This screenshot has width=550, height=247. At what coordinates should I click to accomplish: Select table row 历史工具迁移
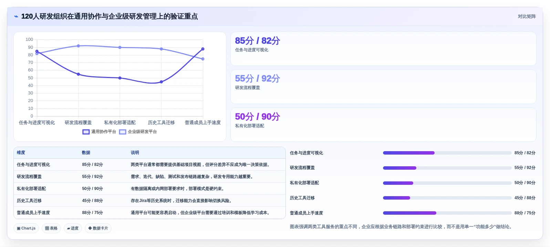[x=149, y=201]
